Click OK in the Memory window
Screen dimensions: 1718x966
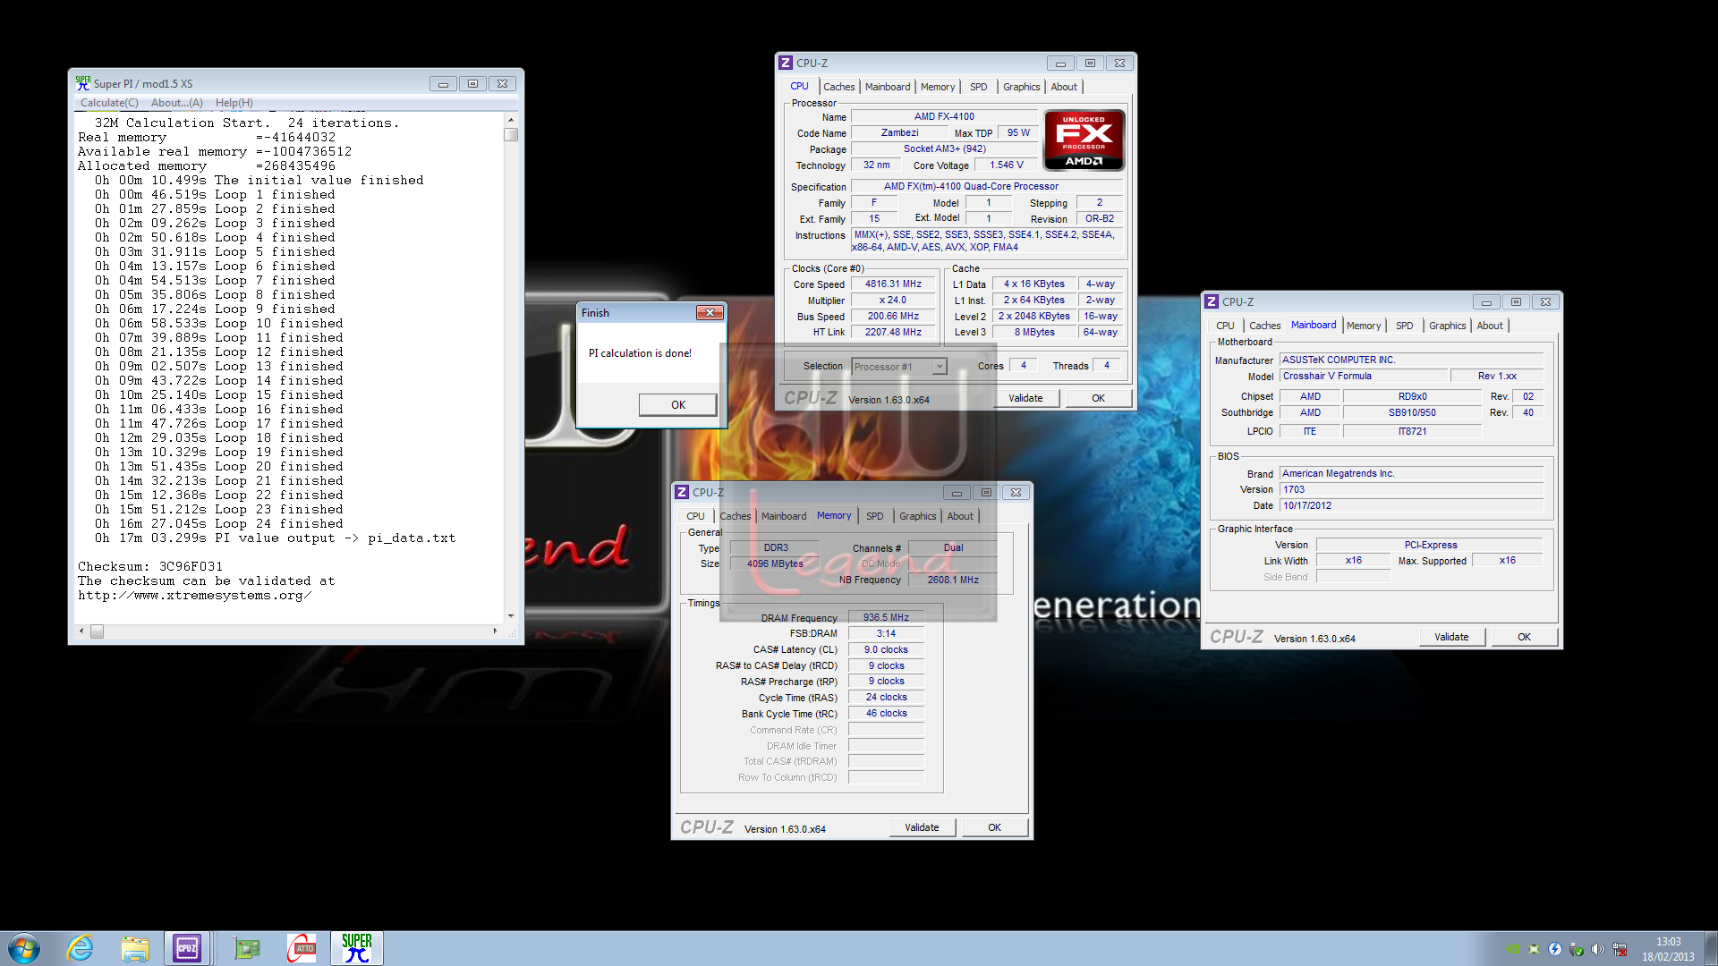point(994,827)
